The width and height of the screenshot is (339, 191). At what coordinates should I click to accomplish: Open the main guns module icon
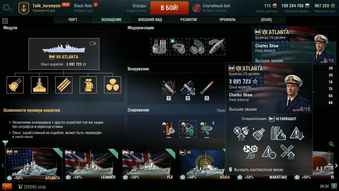[15, 85]
